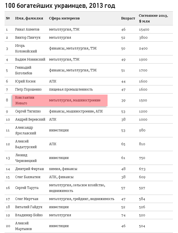This screenshot has height=233, width=178.
Task: Open Ринат Ахметов name entry
Action: (x=27, y=29)
